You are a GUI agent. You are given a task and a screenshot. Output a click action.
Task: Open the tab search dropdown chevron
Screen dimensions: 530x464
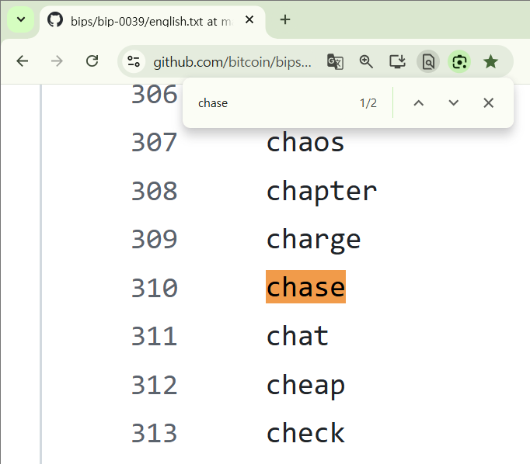(x=21, y=19)
